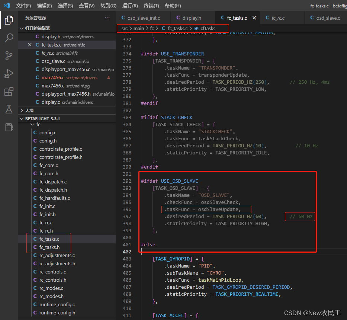Open fc_core.c in the file tree

(67, 166)
